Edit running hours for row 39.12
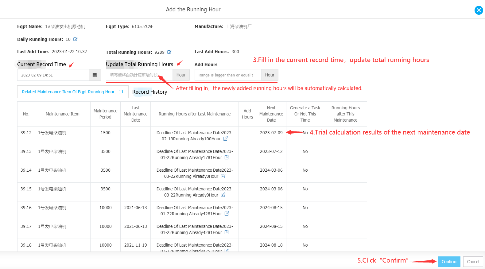The image size is (485, 269). (226, 138)
